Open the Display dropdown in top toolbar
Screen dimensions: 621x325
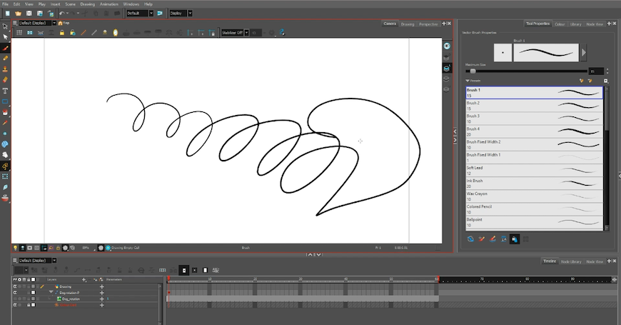point(190,13)
